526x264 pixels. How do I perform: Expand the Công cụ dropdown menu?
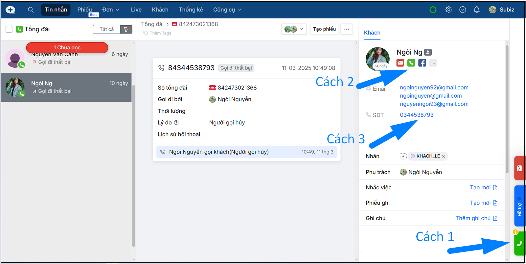click(x=227, y=10)
